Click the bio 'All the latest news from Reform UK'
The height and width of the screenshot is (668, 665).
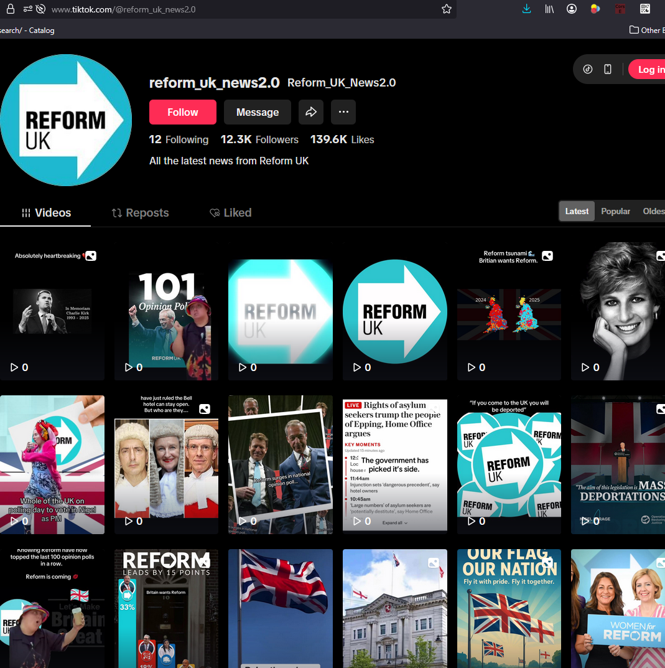click(229, 161)
